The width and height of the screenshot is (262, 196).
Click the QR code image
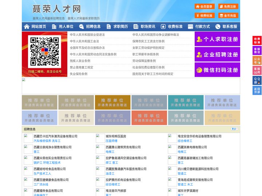[x=44, y=52]
